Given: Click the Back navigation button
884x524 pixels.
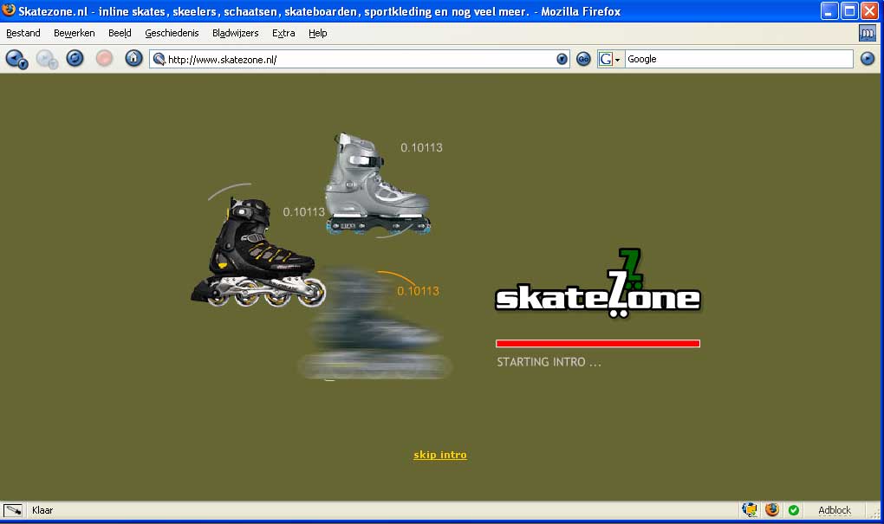Looking at the screenshot, I should tap(16, 59).
